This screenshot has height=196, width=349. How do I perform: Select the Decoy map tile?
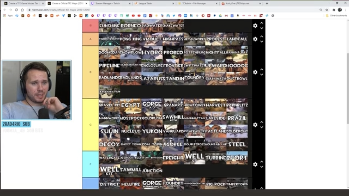point(109,145)
